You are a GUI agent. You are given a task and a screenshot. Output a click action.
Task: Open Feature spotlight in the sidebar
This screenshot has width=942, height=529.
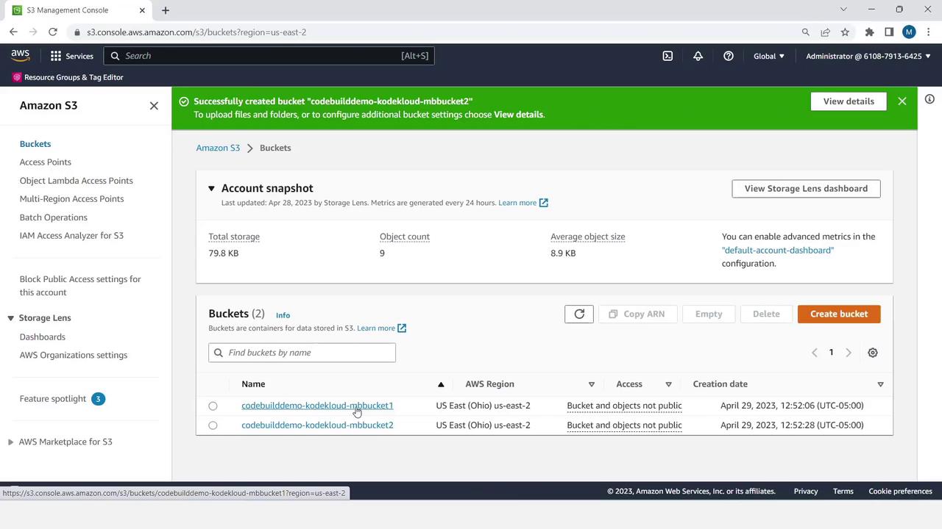[x=53, y=399]
